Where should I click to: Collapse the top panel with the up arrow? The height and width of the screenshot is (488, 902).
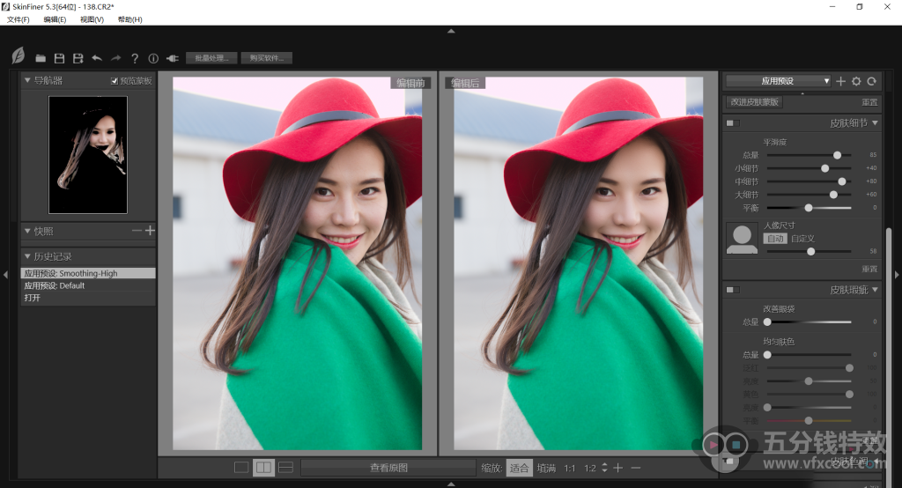point(451,31)
